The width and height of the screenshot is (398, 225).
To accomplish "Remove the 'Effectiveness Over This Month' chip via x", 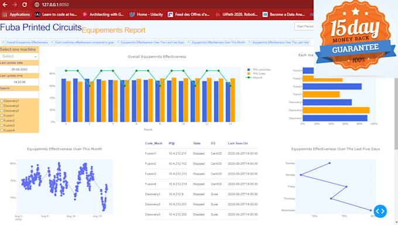I will [188, 42].
